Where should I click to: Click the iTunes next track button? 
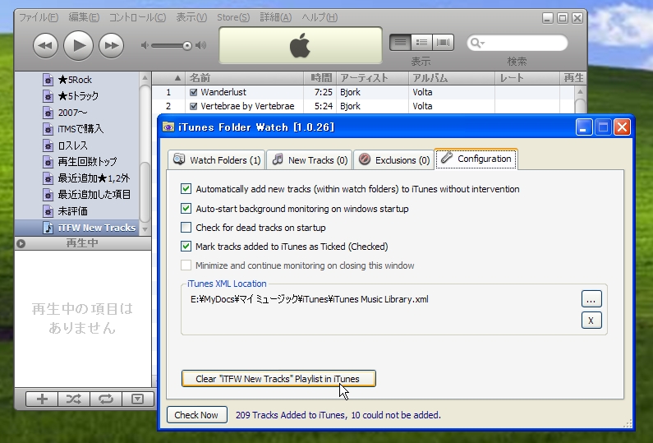(x=111, y=45)
